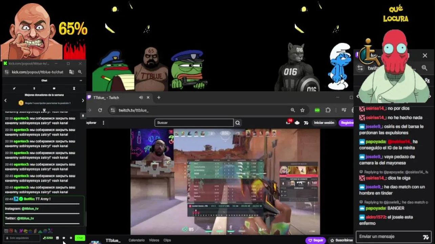Click the pin icon in Kick chat toolbar

pyautogui.click(x=14, y=88)
